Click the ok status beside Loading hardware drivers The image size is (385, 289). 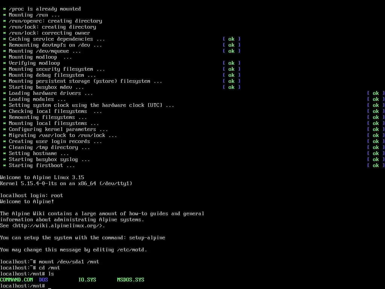(x=376, y=93)
